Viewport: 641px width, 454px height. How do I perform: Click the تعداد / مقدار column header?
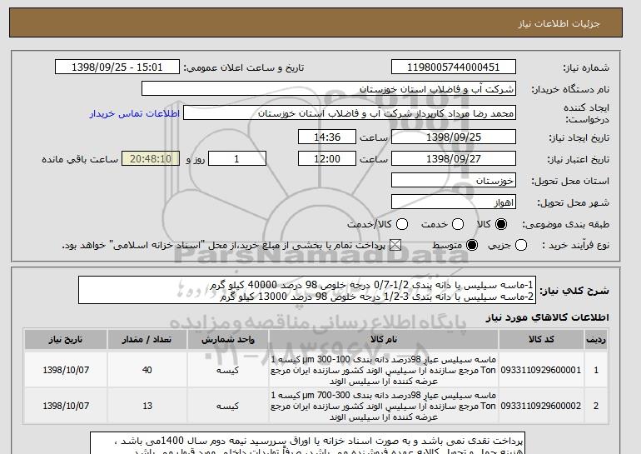pyautogui.click(x=147, y=339)
